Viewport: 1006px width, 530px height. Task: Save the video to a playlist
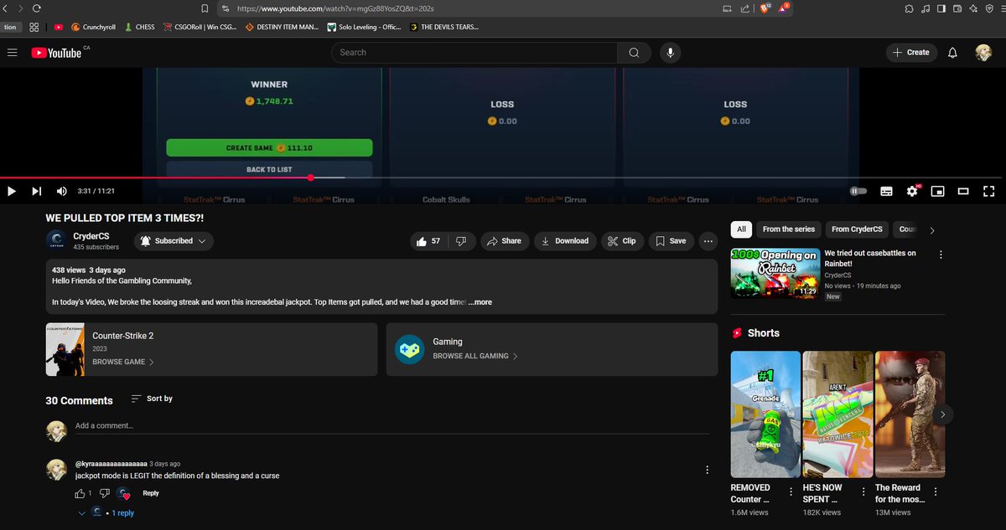click(671, 240)
